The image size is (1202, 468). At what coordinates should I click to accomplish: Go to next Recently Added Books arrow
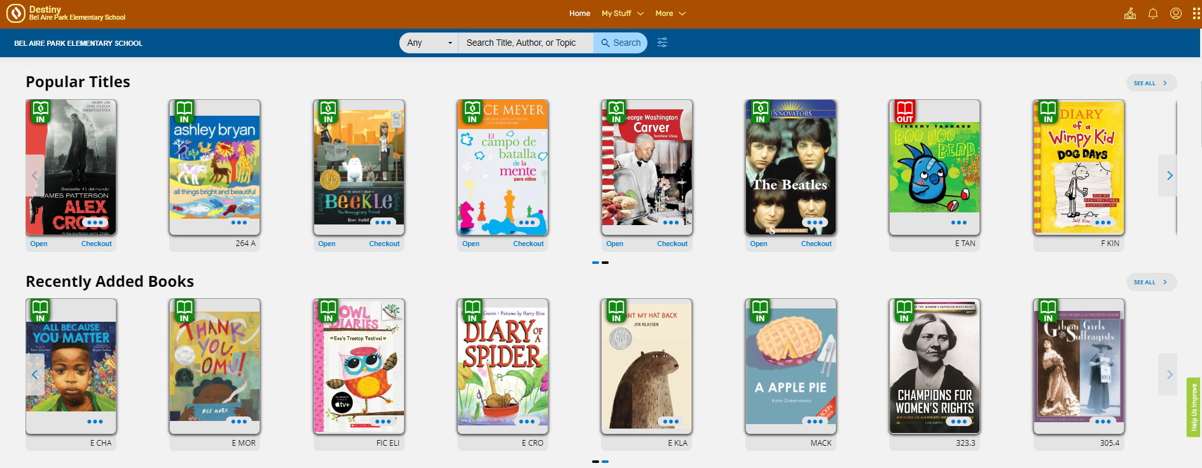tap(1170, 375)
